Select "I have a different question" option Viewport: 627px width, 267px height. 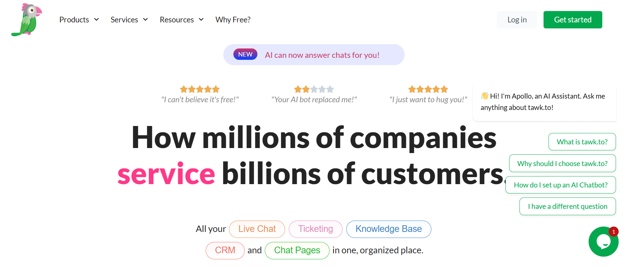click(568, 206)
